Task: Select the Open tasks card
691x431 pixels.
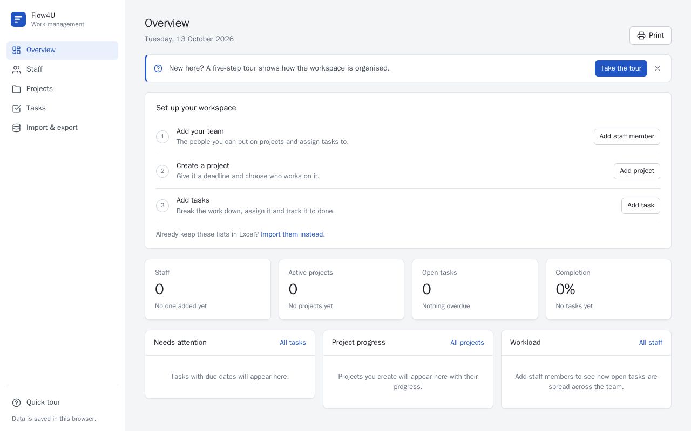Action: tap(475, 289)
